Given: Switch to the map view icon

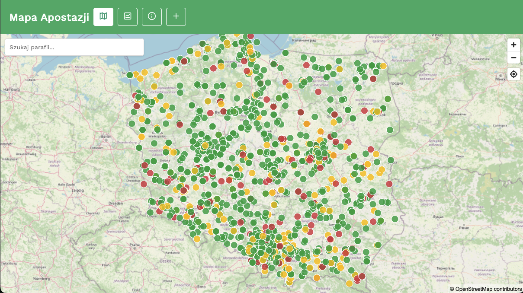Looking at the screenshot, I should click(x=103, y=16).
